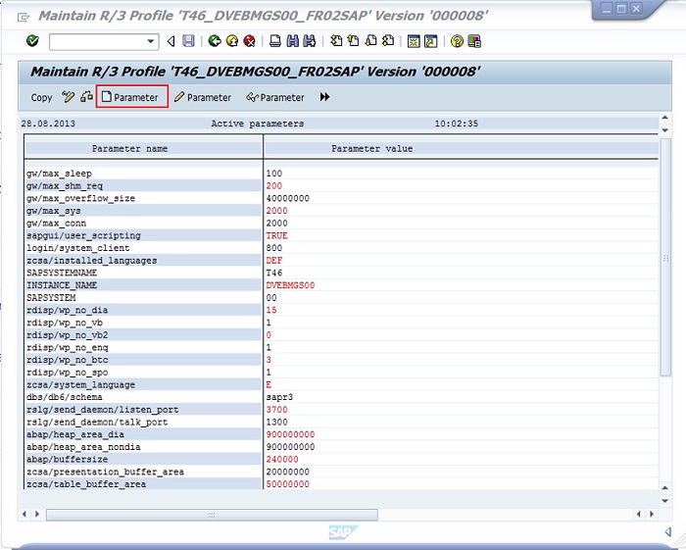Open the command field dropdown arrow
This screenshot has height=550, width=686.
click(x=151, y=41)
